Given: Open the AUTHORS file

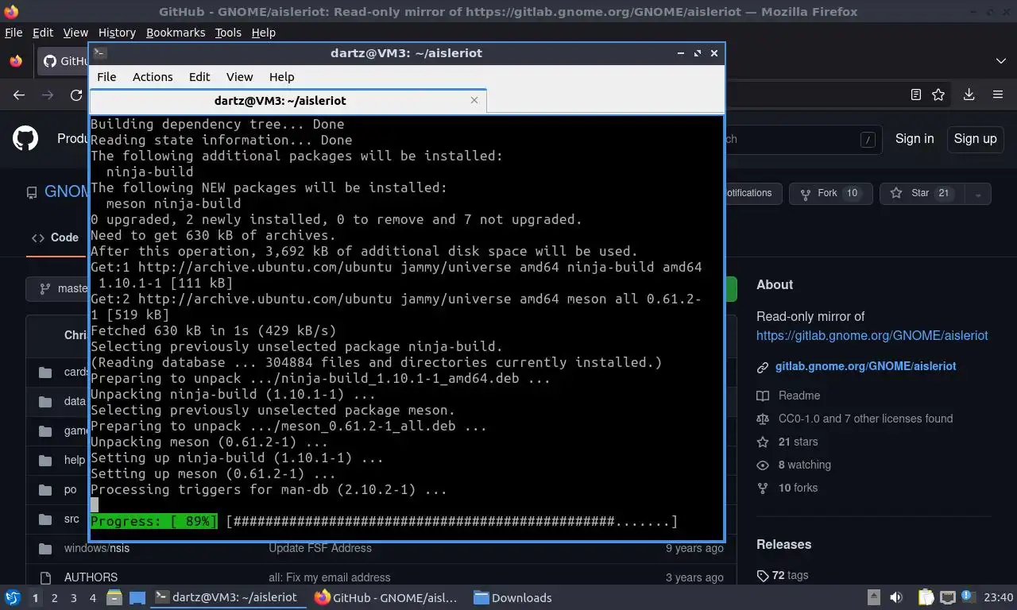Looking at the screenshot, I should point(91,577).
